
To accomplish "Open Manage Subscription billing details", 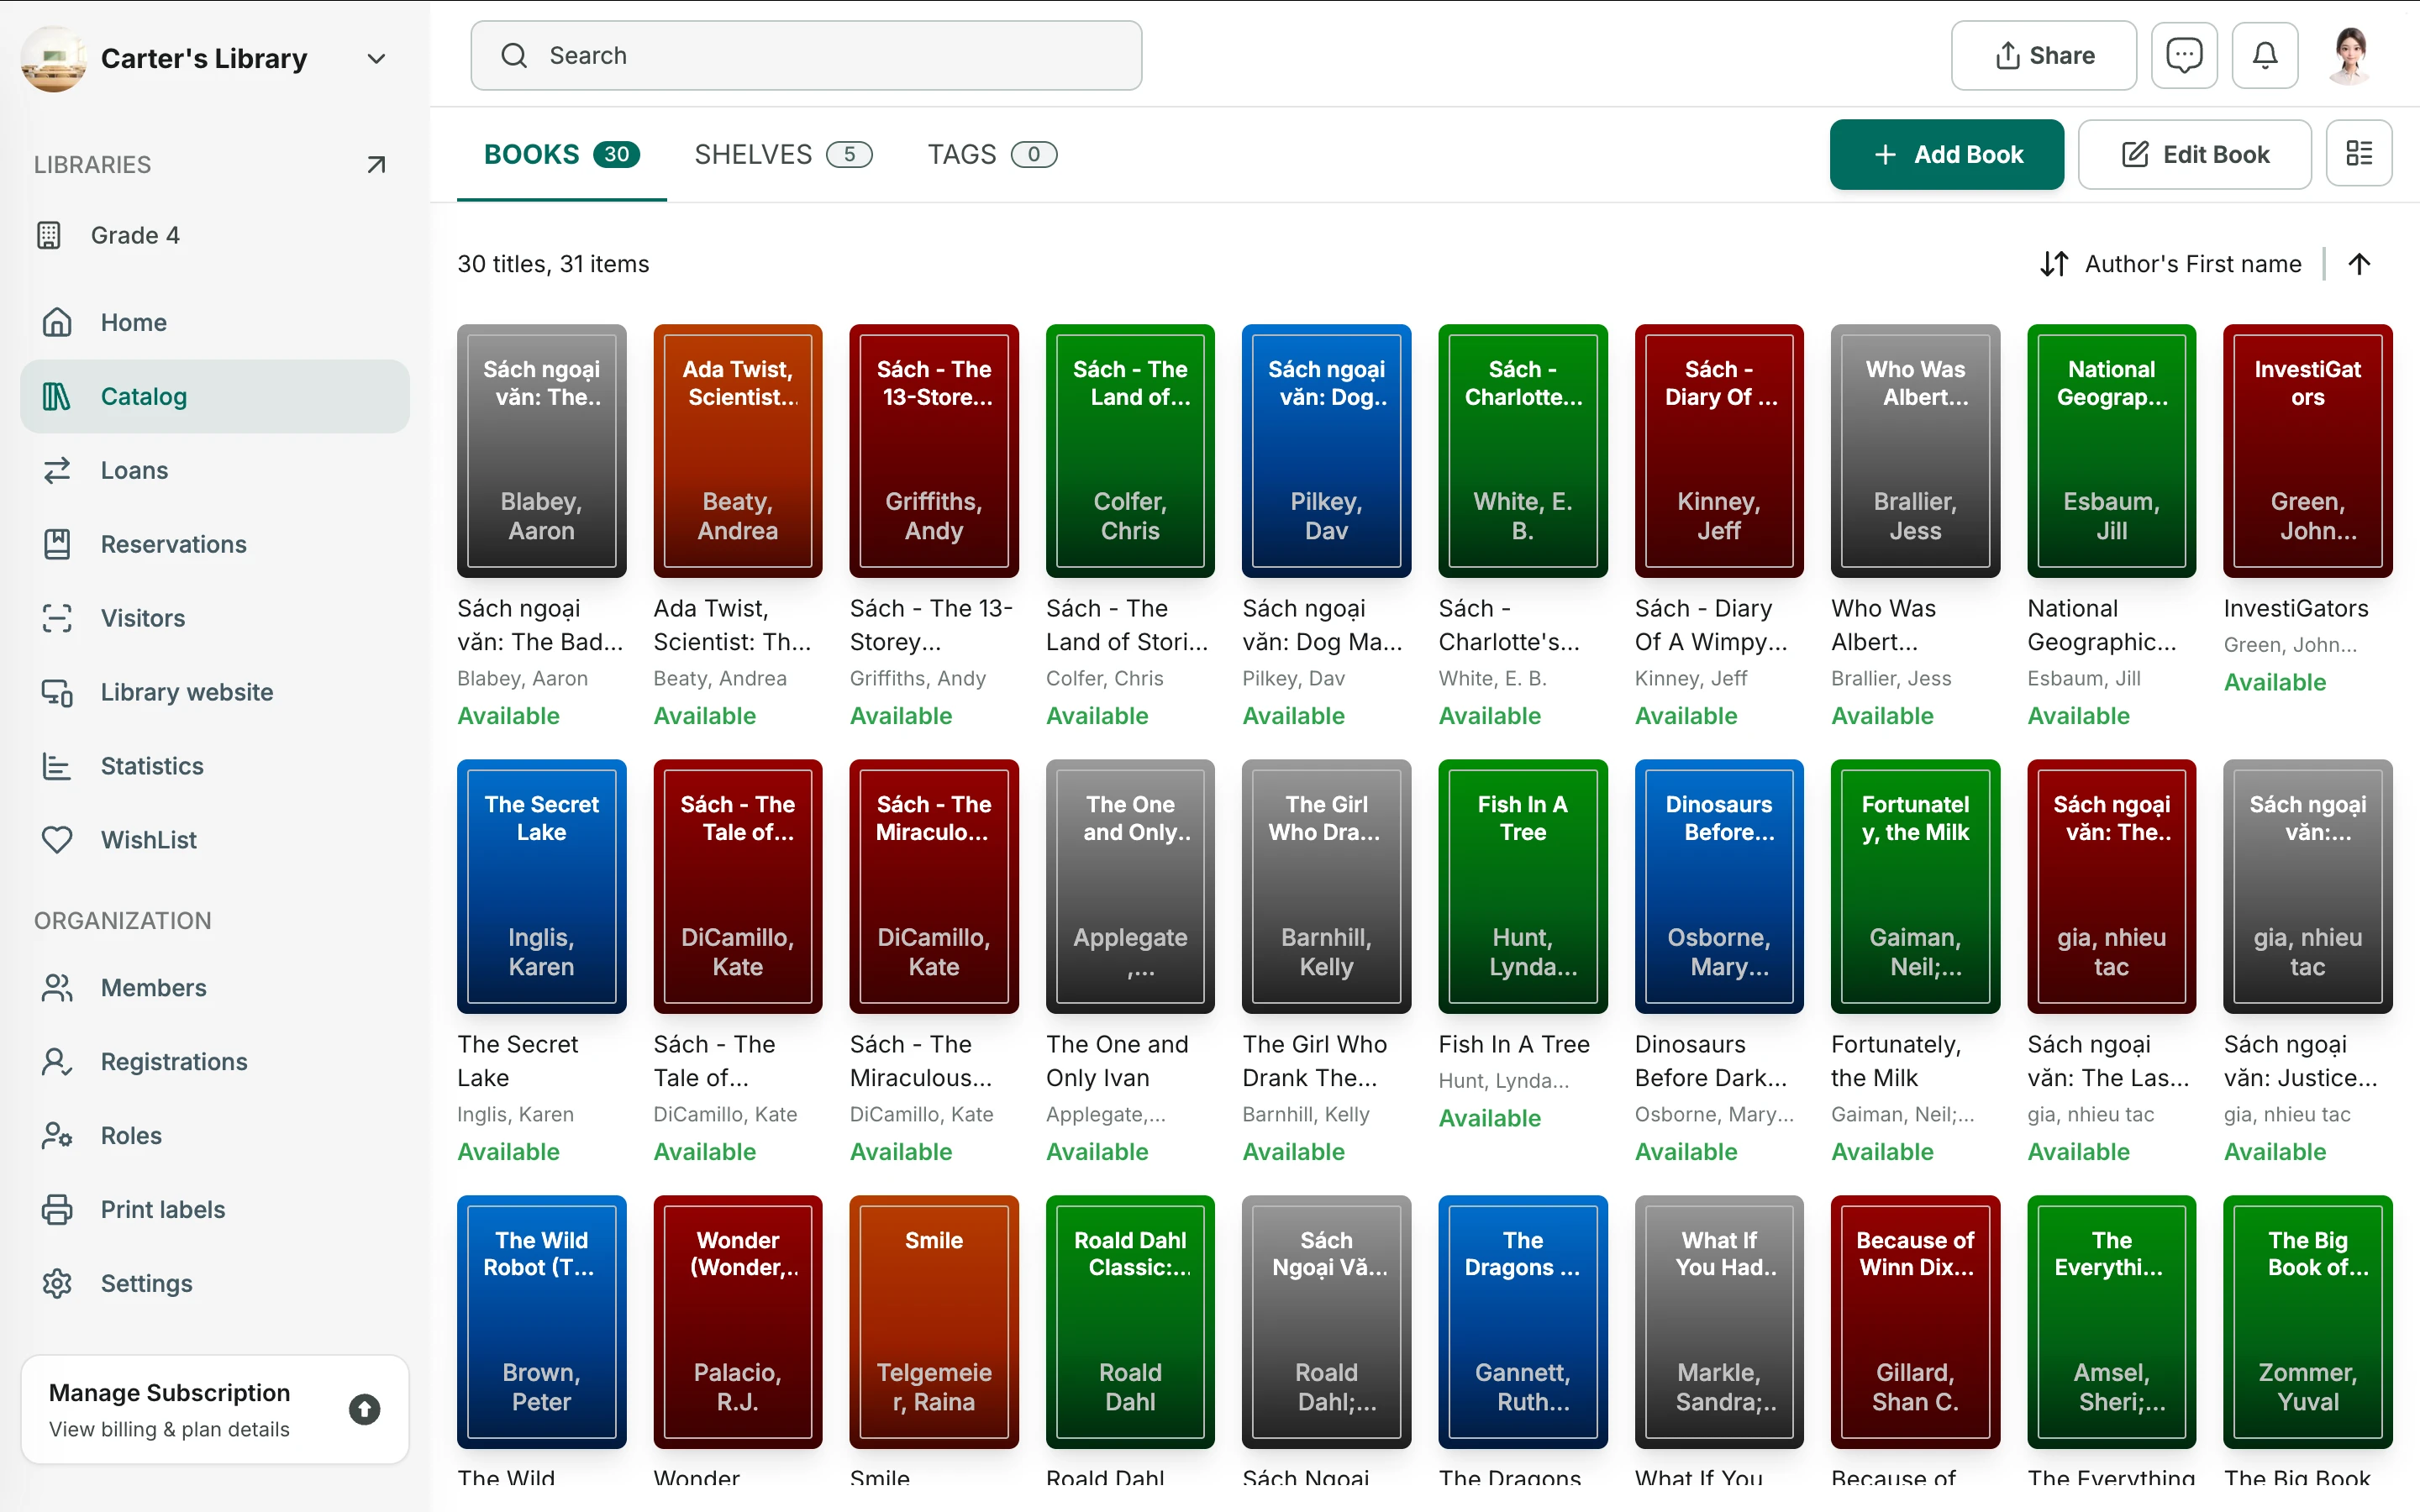I will click(215, 1409).
